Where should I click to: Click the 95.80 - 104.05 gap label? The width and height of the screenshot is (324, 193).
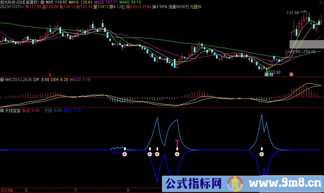tap(303, 52)
